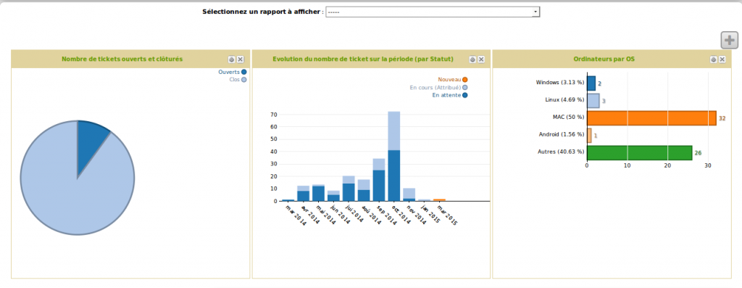This screenshot has height=288, width=742.
Task: Click the Evolution du nombre de ticket title
Action: (x=363, y=59)
